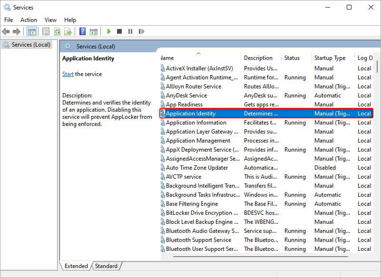
Task: Open the View menu
Action: (x=50, y=20)
